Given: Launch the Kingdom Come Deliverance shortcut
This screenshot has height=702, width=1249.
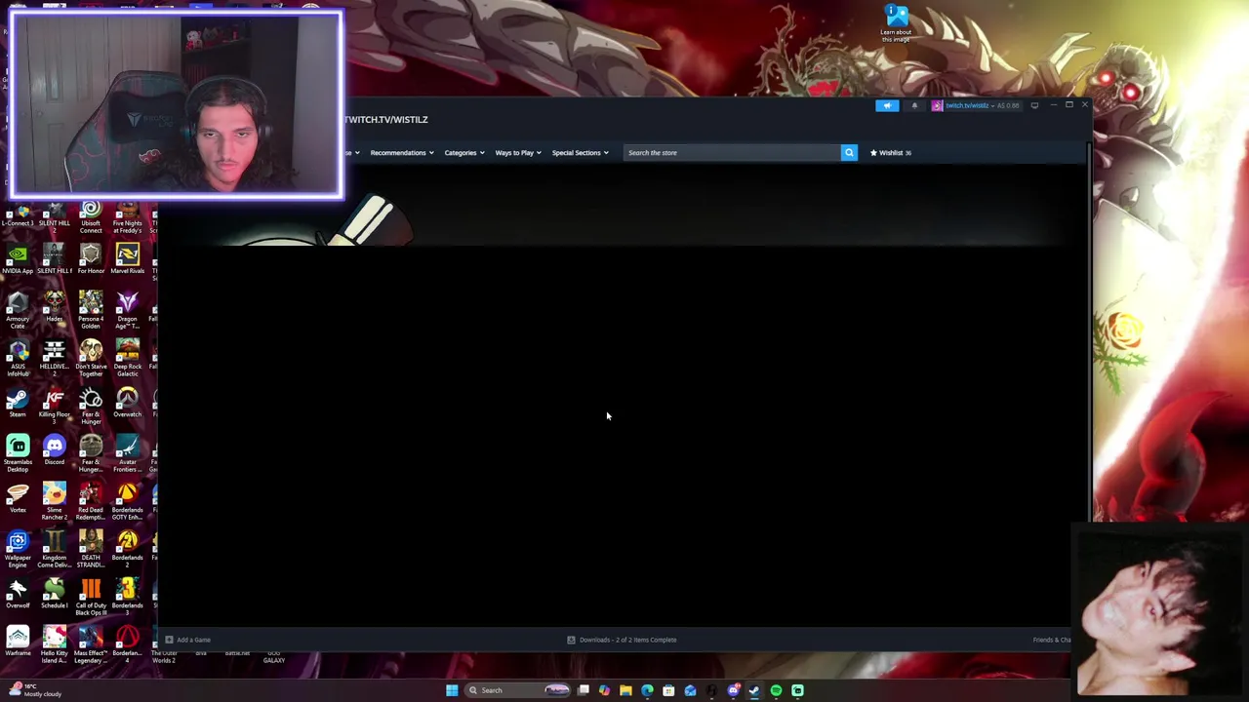Looking at the screenshot, I should 54,549.
